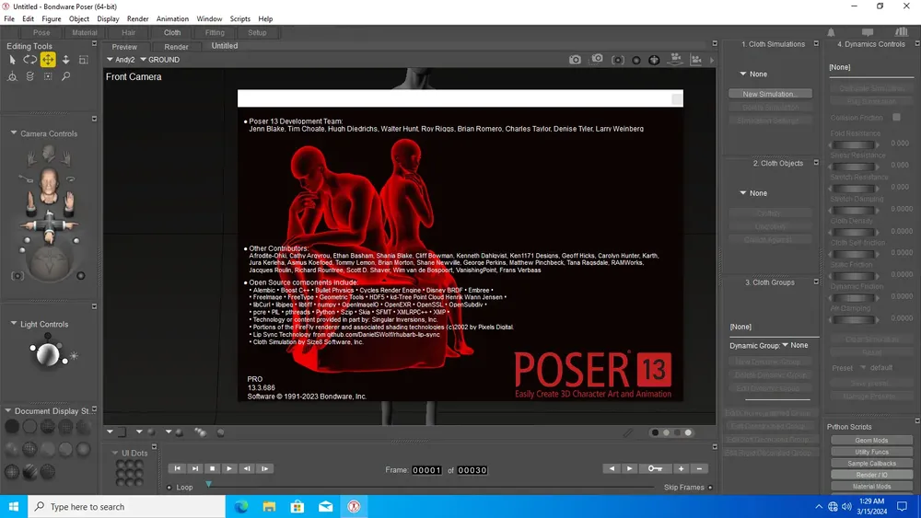Viewport: 921px width, 518px height.
Task: Open the Cloth Simulations None dropdown
Action: point(753,74)
